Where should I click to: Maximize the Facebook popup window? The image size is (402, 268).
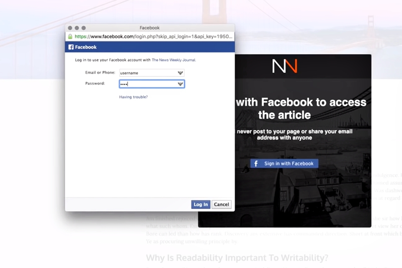(84, 28)
